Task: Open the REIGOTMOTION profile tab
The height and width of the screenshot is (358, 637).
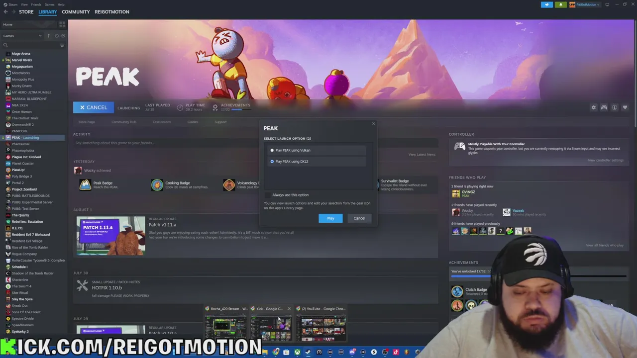Action: pyautogui.click(x=111, y=12)
